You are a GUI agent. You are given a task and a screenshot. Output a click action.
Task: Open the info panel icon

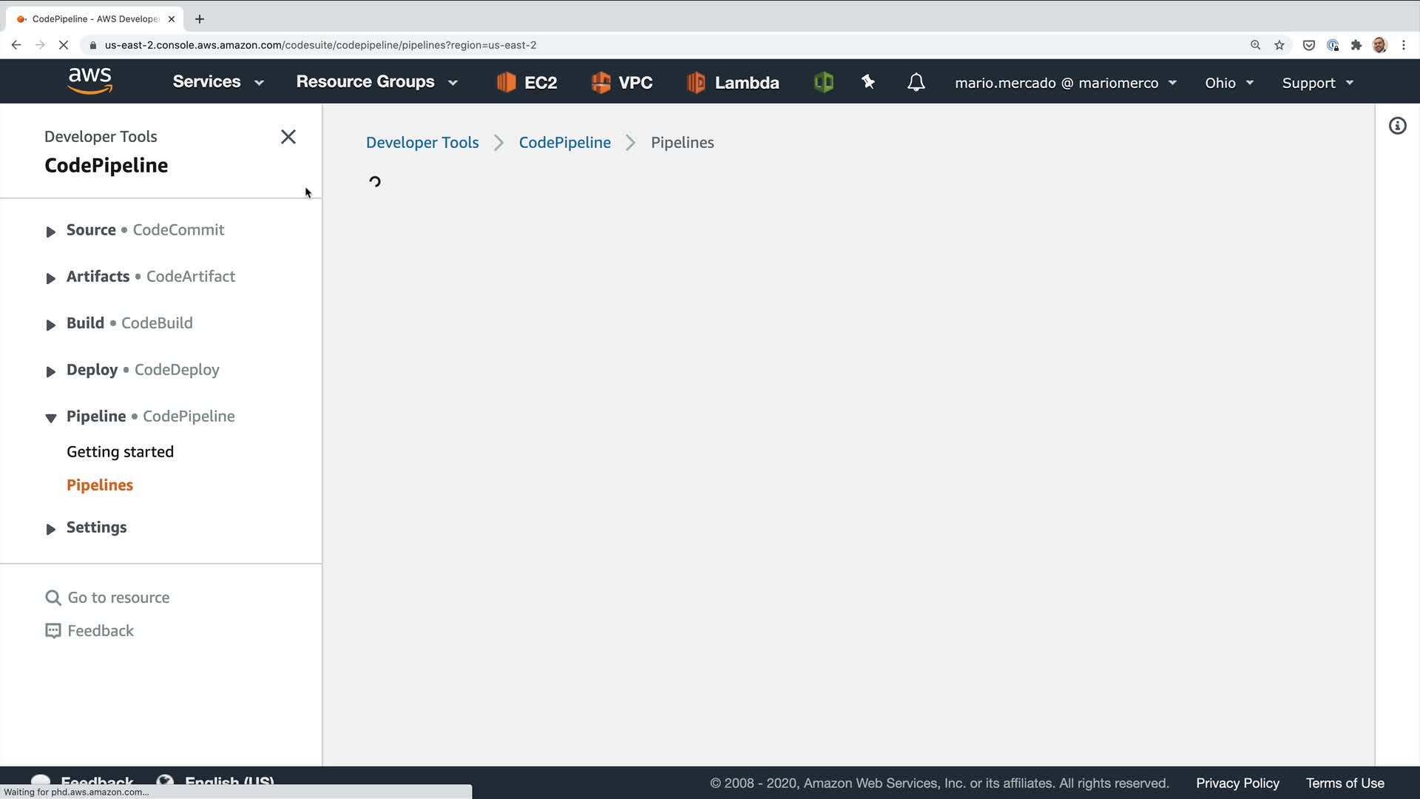click(x=1397, y=126)
